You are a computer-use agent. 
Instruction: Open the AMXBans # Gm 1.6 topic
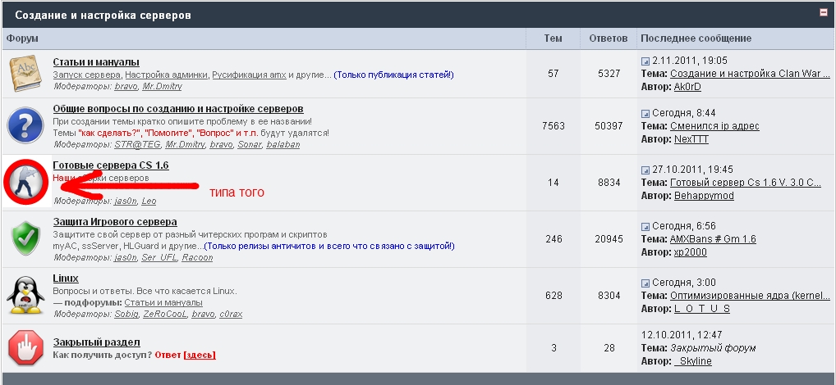click(713, 239)
